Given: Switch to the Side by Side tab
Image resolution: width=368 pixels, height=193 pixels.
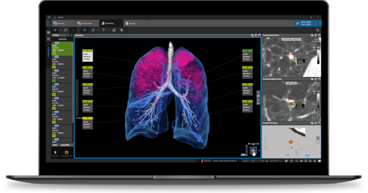Looking at the screenshot, I should 84,23.
